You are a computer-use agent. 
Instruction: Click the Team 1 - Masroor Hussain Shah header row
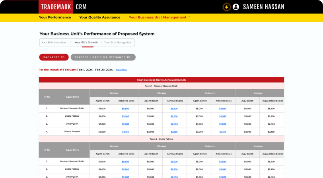[161, 86]
